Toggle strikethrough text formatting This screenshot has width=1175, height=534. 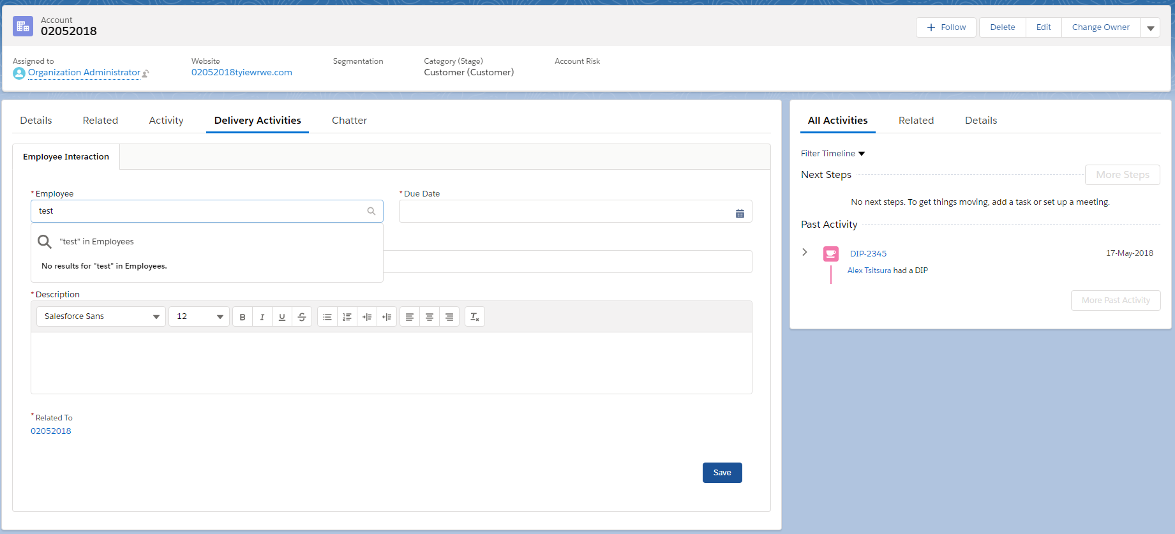pyautogui.click(x=302, y=317)
